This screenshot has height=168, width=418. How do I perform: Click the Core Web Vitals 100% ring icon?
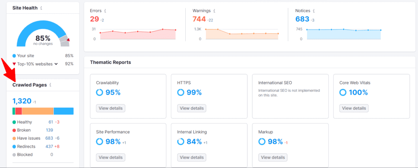343,92
